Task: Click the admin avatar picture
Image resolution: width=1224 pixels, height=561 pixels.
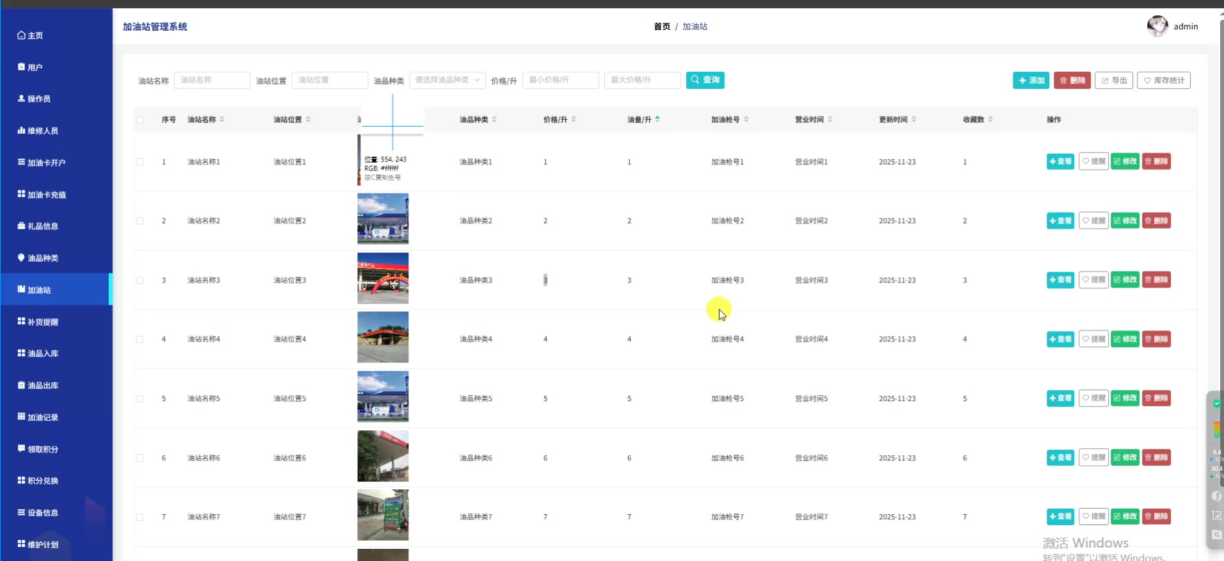Action: [1157, 26]
